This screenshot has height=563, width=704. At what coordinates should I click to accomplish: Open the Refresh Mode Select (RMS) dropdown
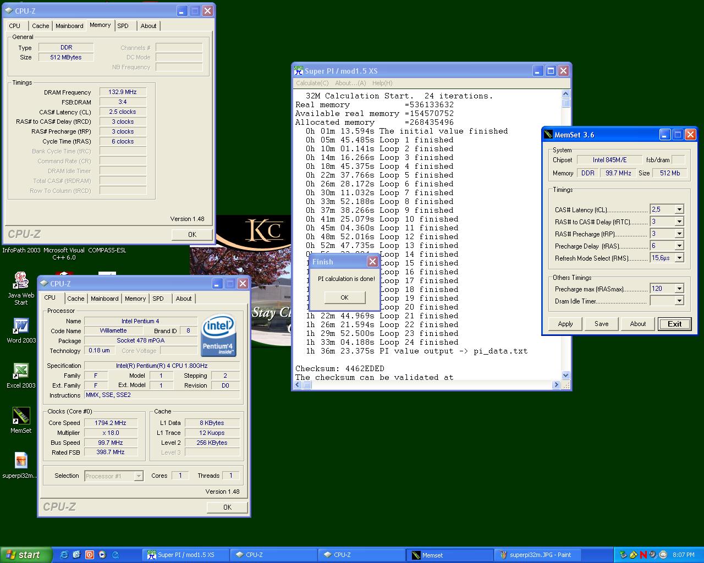679,258
